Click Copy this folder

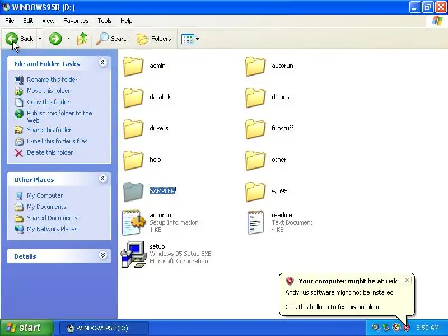point(48,102)
